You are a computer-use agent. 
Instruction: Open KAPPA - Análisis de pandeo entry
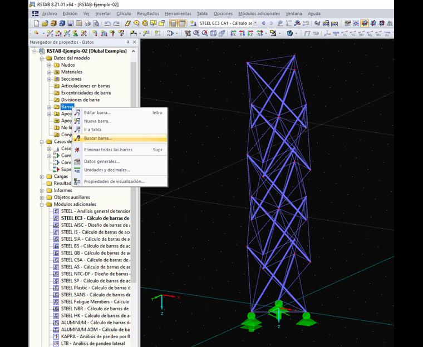(96, 336)
